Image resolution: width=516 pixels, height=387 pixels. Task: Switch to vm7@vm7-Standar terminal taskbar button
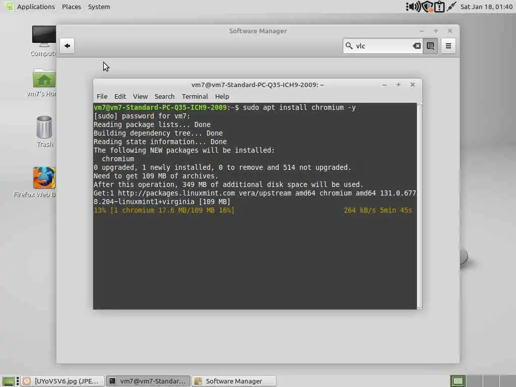click(149, 381)
